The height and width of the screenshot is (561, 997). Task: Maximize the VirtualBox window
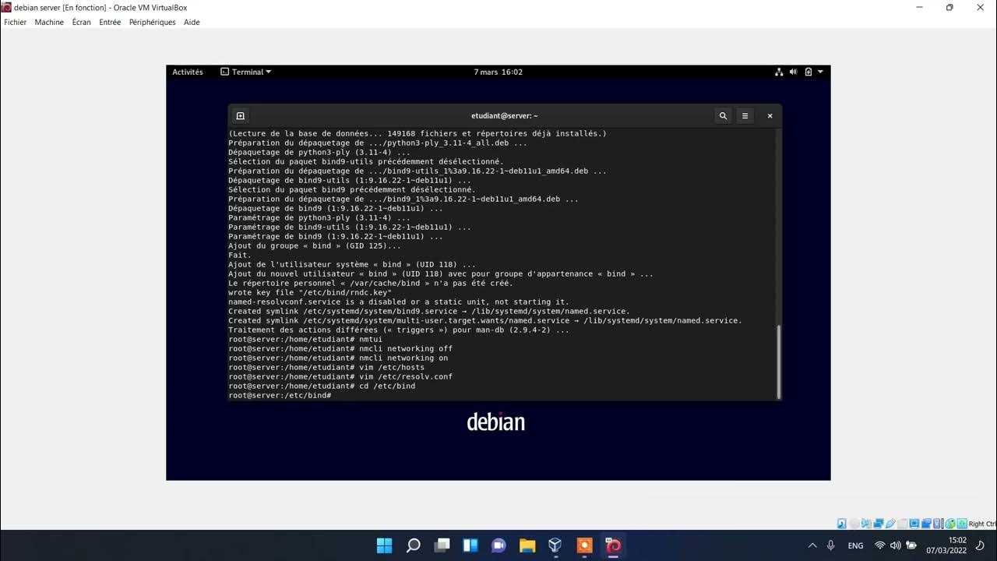(949, 7)
